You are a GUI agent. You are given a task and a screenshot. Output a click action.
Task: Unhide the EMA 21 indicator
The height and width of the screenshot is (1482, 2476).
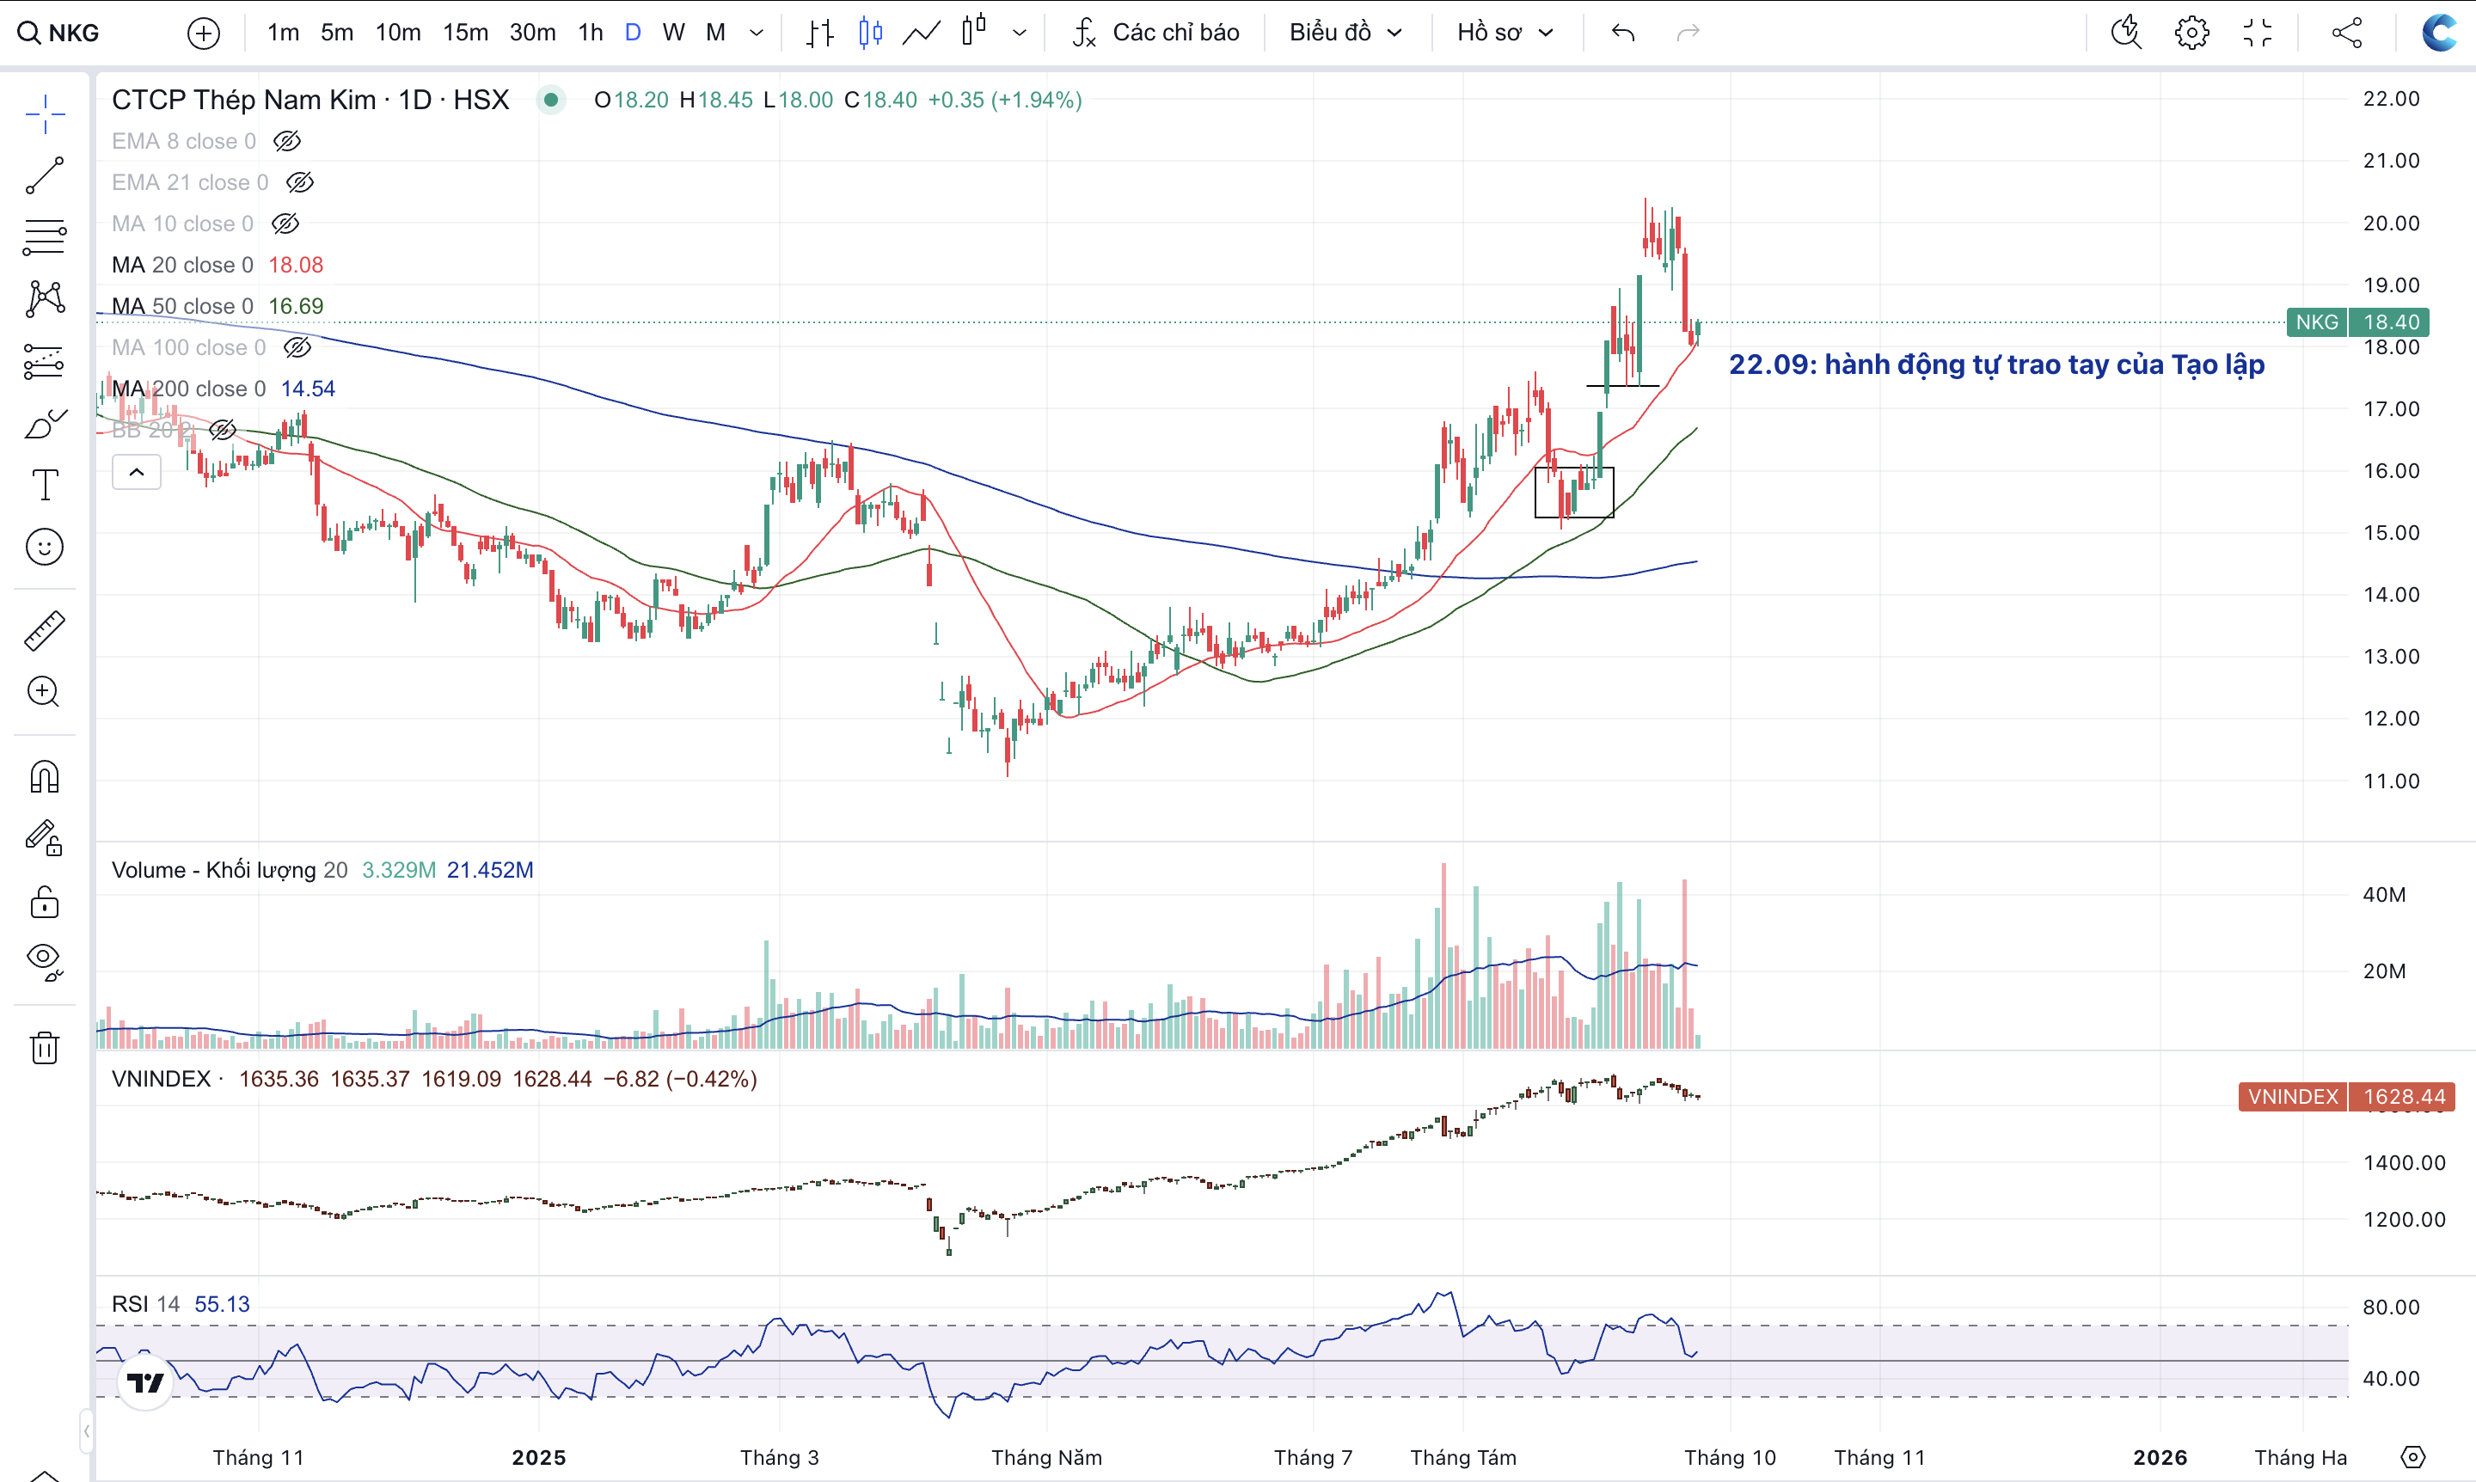coord(300,183)
